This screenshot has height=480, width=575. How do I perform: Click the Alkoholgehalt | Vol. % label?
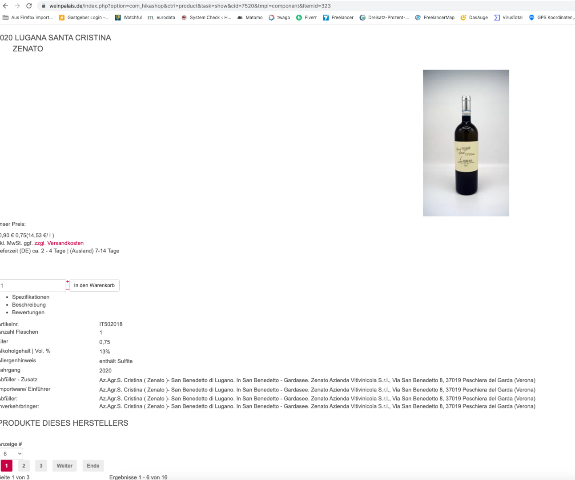pos(25,351)
